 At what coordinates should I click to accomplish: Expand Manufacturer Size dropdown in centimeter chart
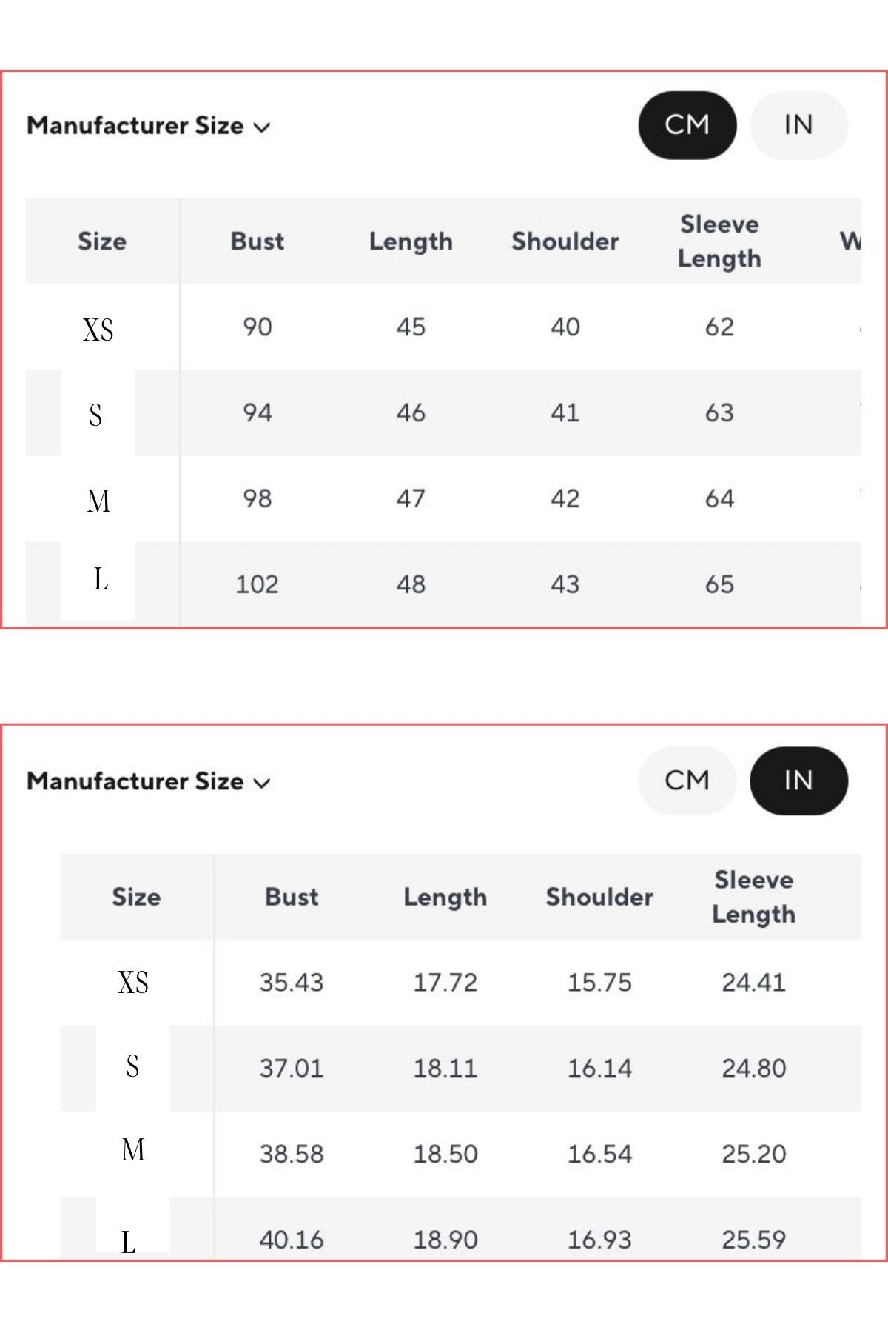pyautogui.click(x=149, y=126)
